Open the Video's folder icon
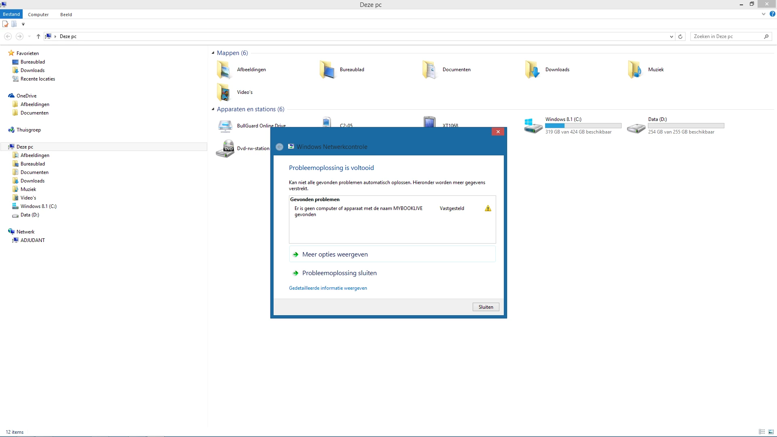Viewport: 777px width, 437px height. (224, 92)
